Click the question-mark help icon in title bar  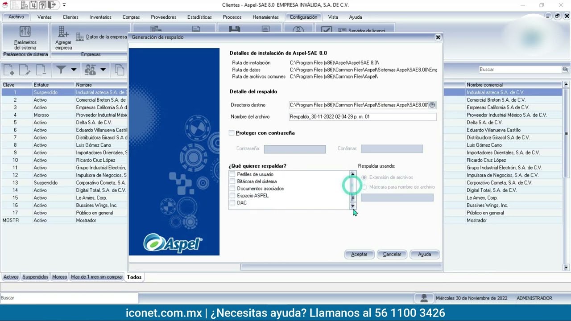43,5
